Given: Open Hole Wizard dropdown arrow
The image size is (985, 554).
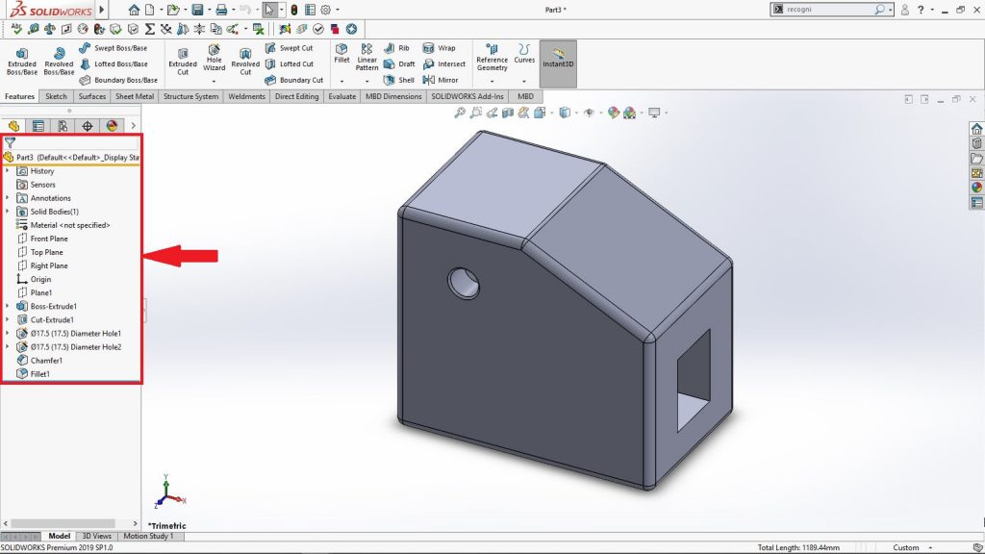Looking at the screenshot, I should coord(215,82).
